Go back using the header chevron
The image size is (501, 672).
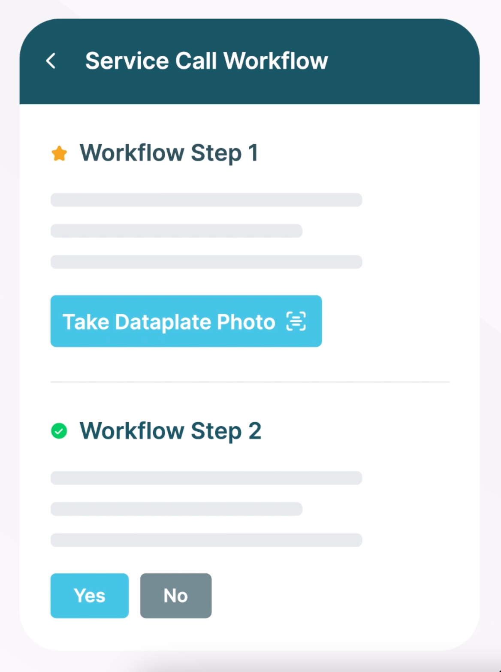coord(51,61)
